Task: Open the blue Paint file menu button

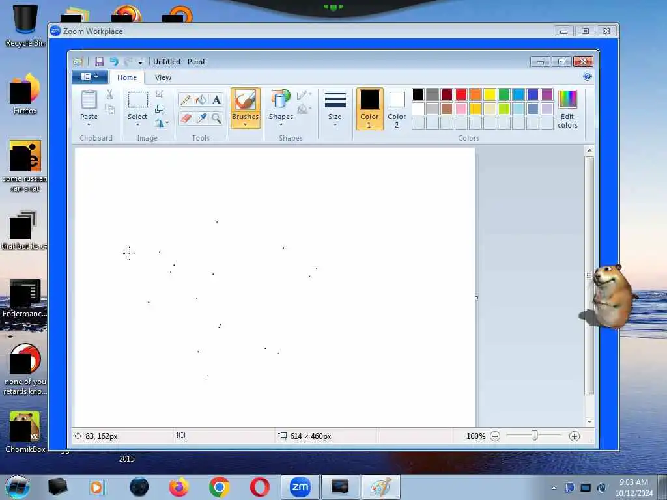Action: (x=89, y=77)
